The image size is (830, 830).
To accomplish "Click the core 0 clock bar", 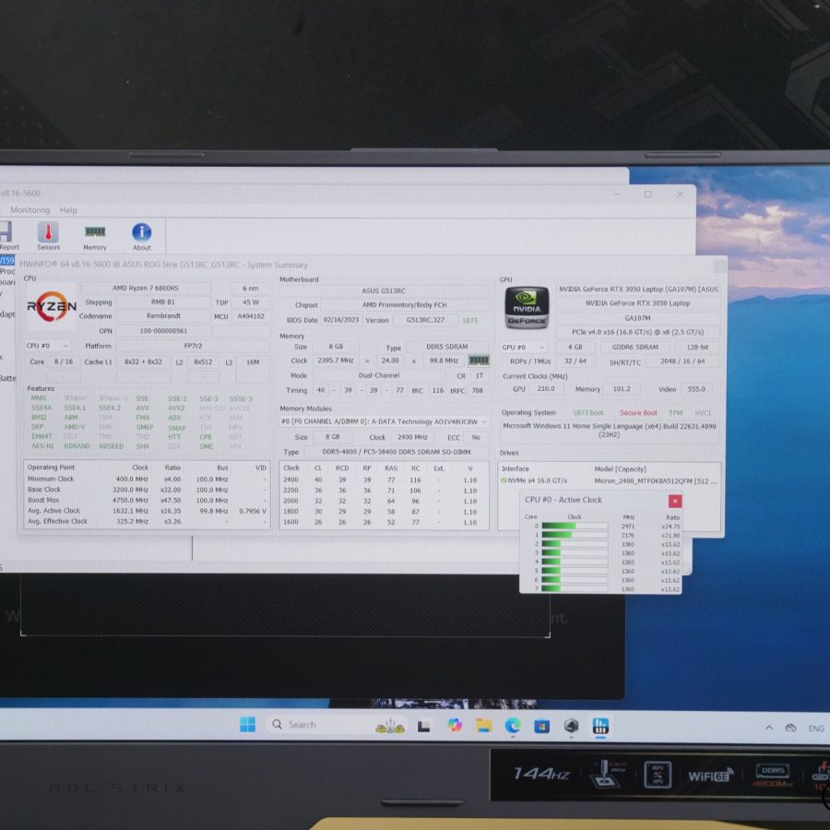I will point(575,527).
